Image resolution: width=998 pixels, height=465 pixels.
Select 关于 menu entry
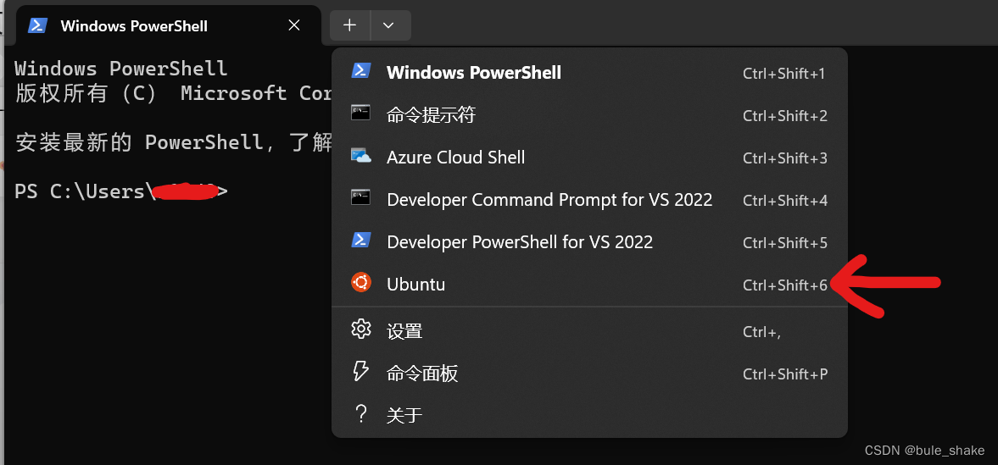(x=589, y=415)
